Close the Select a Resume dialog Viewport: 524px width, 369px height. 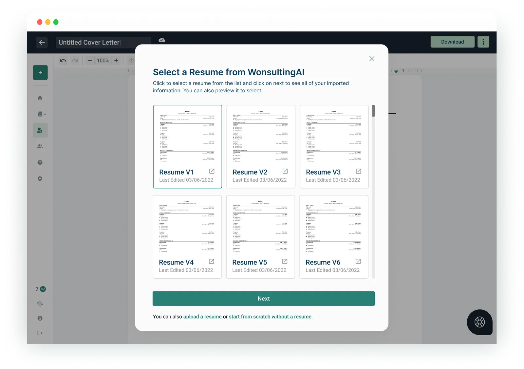tap(372, 59)
